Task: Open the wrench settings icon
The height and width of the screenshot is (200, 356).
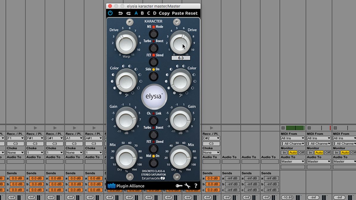Action: (x=187, y=186)
